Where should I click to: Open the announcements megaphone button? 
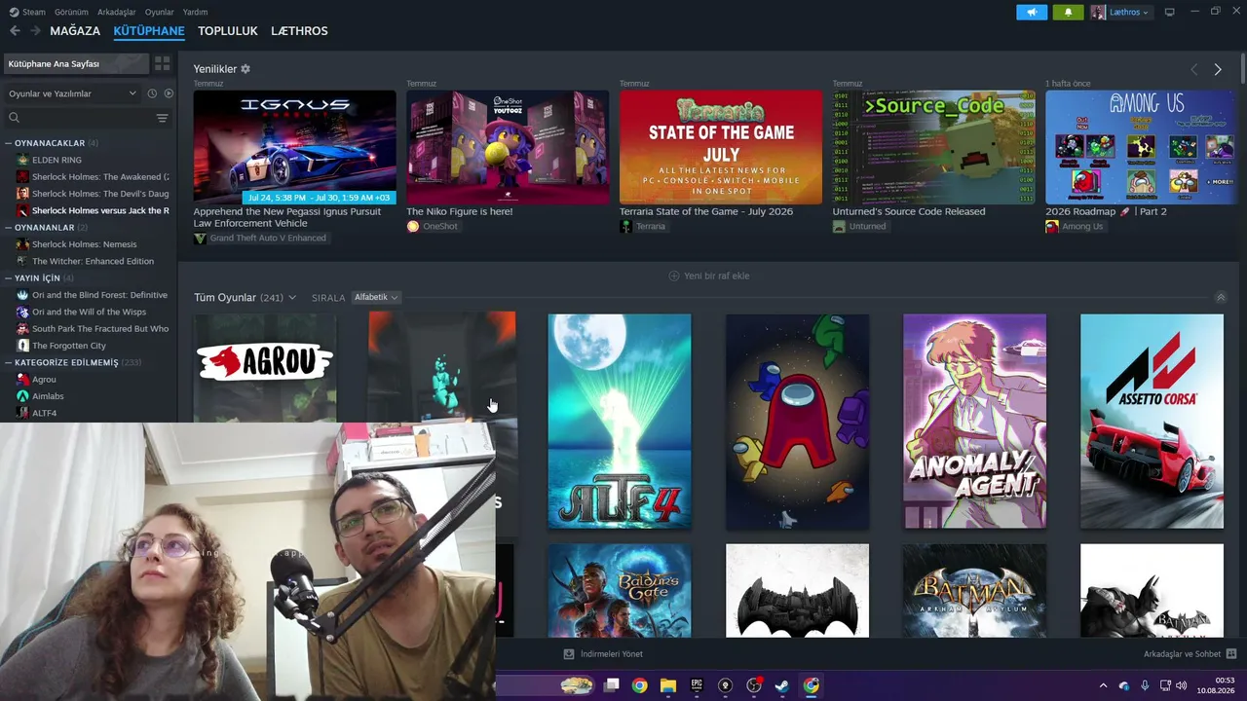1032,12
